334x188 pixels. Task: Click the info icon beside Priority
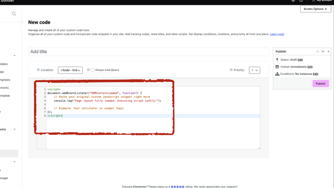click(231, 70)
